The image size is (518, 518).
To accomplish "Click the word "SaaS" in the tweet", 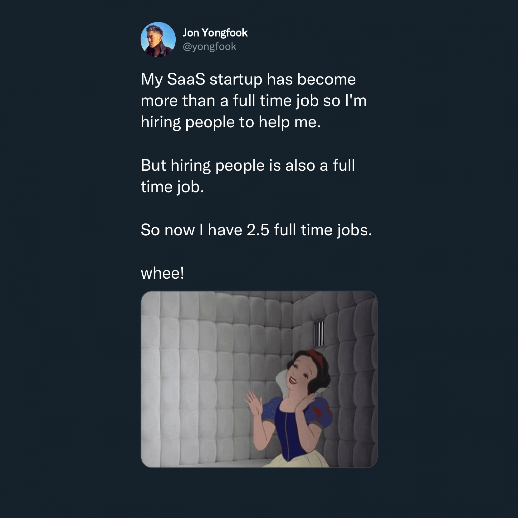I will click(186, 79).
